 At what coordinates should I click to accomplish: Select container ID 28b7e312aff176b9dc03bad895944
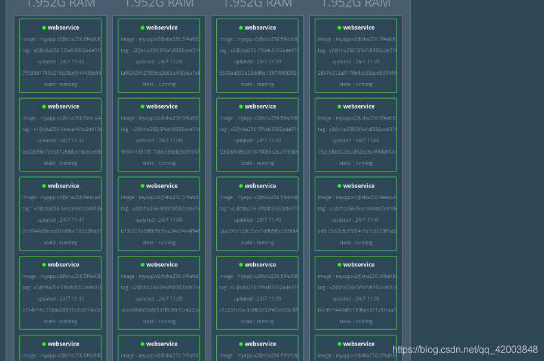tap(357, 73)
